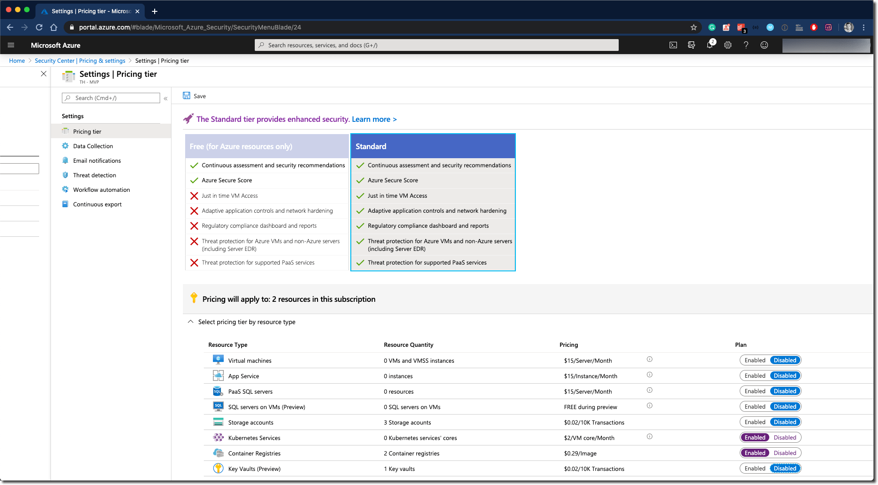The width and height of the screenshot is (878, 485).
Task: Switch to the Pricing tier settings entry
Action: 86,131
